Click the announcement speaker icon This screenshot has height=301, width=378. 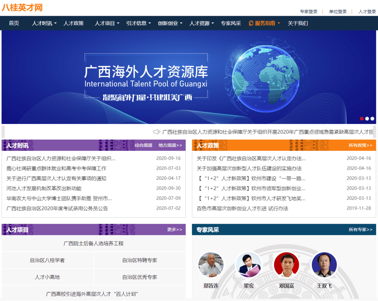coord(157,132)
